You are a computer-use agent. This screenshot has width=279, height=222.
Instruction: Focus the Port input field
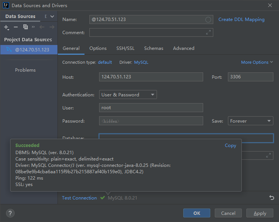(x=250, y=77)
